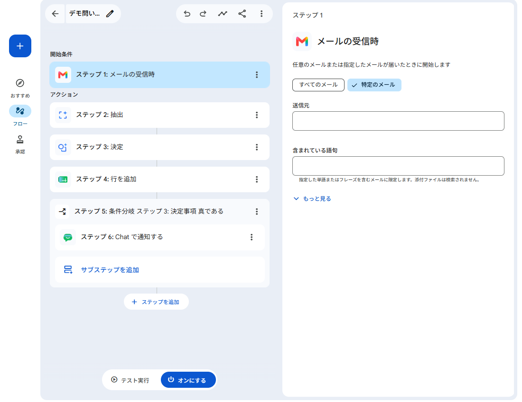522x402 pixels.
Task: Select ステップ 1: メールの受信時 row
Action: (x=160, y=75)
